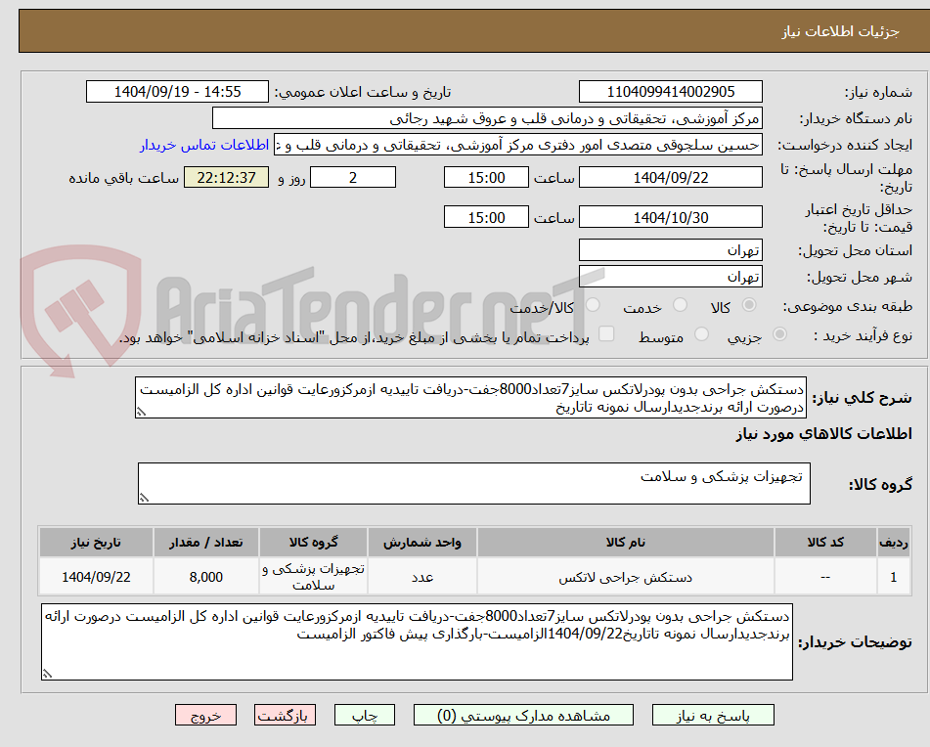Click the 1404/09/22 response deadline date field
Image resolution: width=930 pixels, height=747 pixels.
[x=671, y=177]
